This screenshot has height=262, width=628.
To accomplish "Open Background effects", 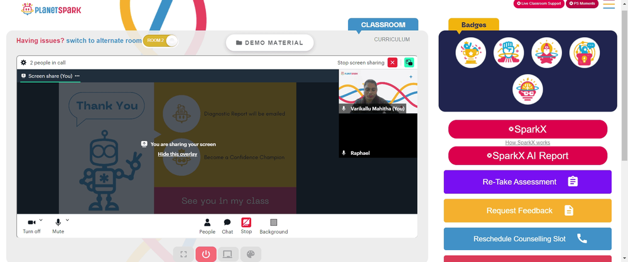I will [x=274, y=226].
